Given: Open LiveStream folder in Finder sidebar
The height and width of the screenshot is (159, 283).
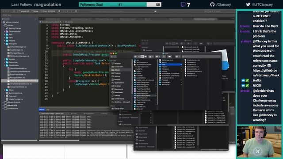Looking at the screenshot, I should click(x=119, y=67).
